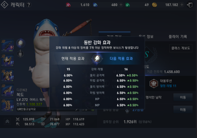The image size is (197, 138).
Task: Click 이동 button next to 명석한 남작
Action: pyautogui.click(x=183, y=97)
